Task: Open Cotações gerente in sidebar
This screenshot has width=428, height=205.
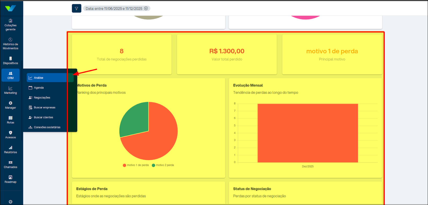Action: 10,25
